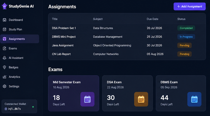Viewport: 210px width, 116px height.
Task: Click the 25 Jul 2026 due date
Action: click(154, 37)
